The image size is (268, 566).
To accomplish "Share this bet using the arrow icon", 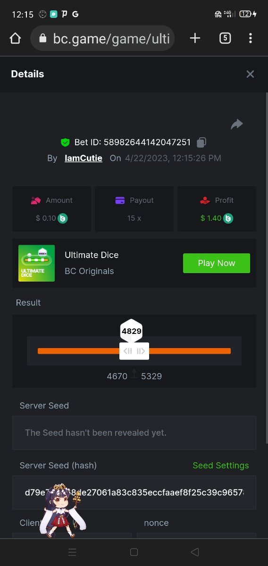I will [x=237, y=124].
